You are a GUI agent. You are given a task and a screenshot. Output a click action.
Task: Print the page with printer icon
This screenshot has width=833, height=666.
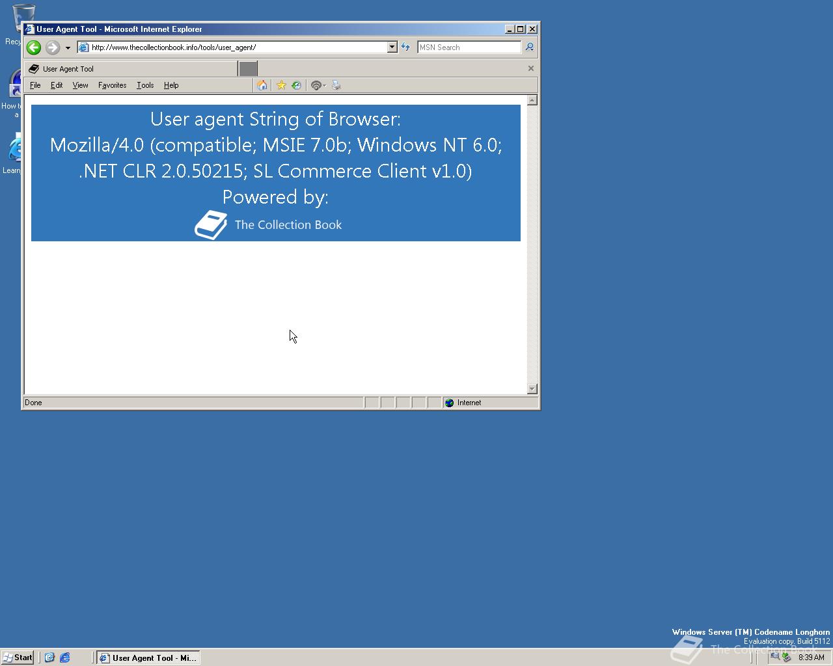[336, 85]
